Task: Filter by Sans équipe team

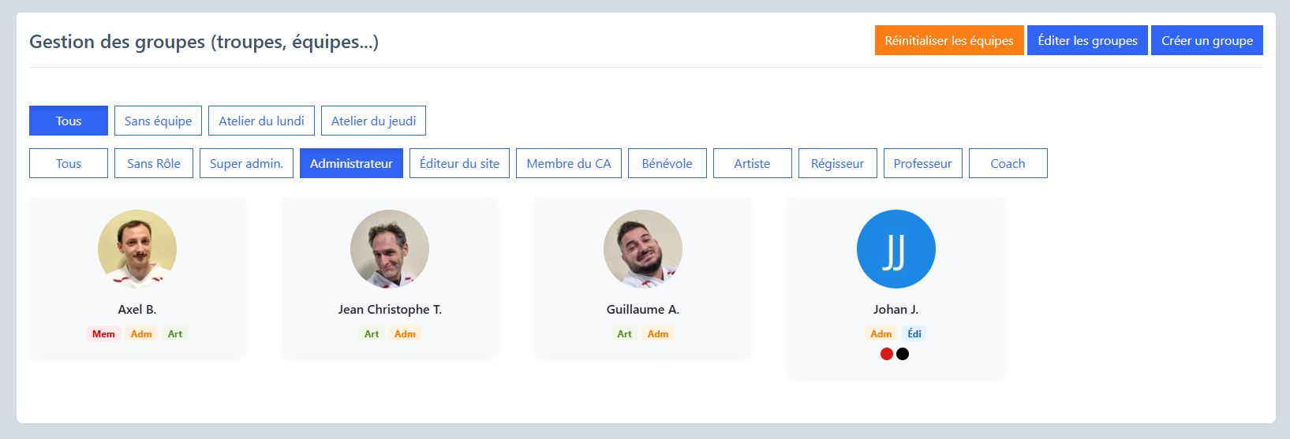Action: [158, 121]
